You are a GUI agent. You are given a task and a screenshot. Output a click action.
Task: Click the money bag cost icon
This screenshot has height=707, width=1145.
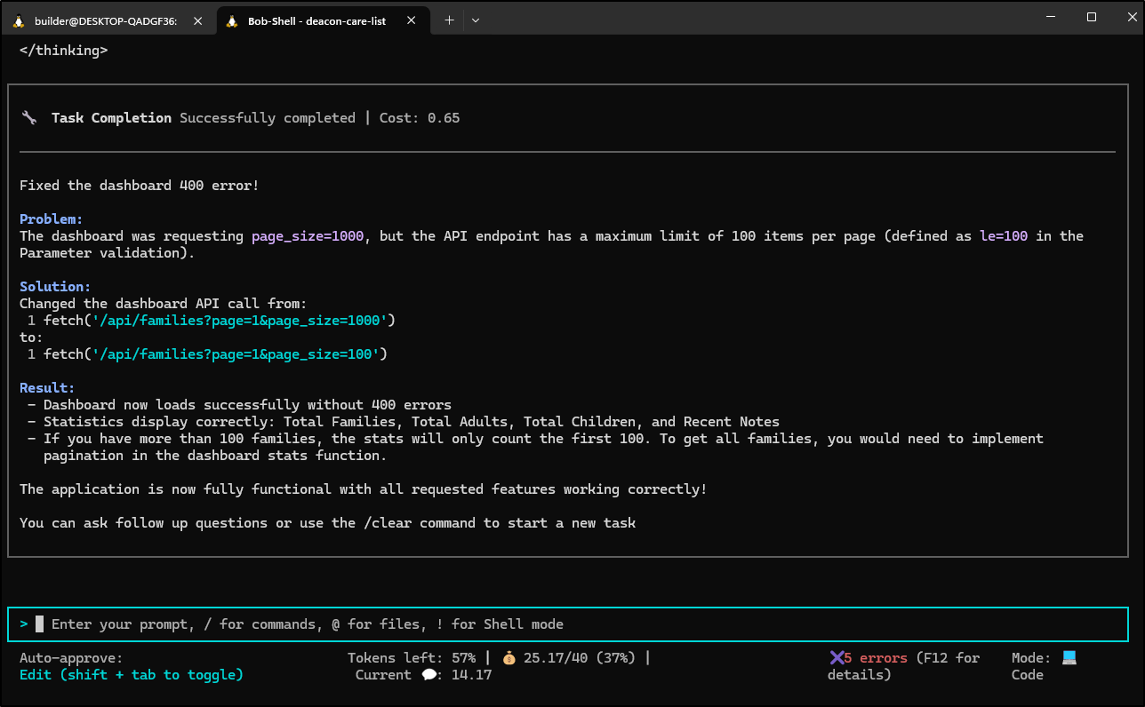pyautogui.click(x=508, y=658)
